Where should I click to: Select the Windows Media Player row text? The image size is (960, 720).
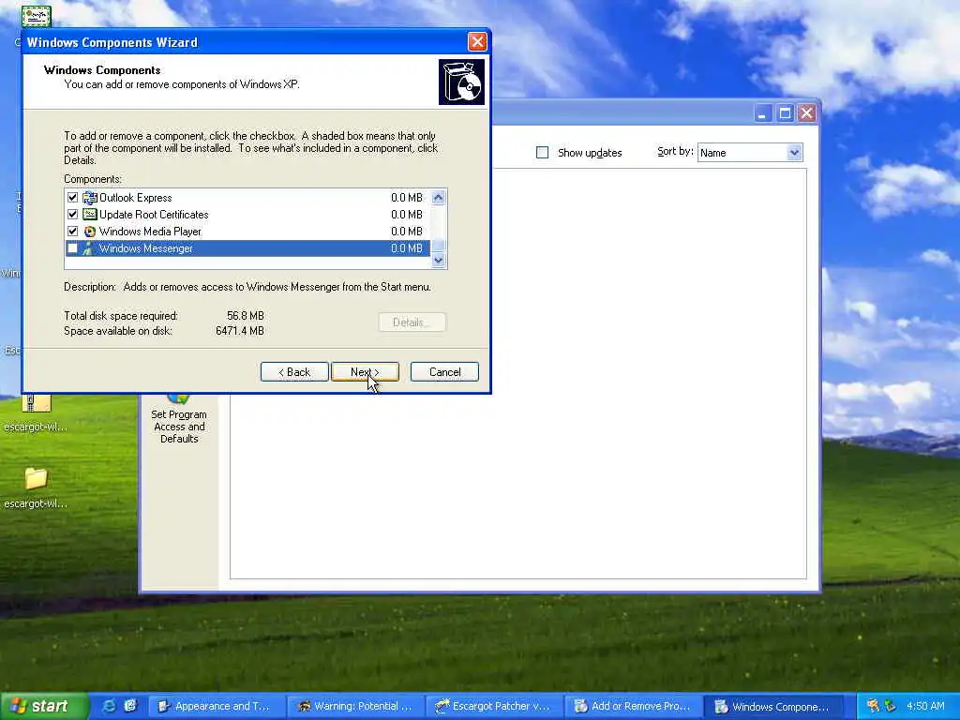pos(150,232)
